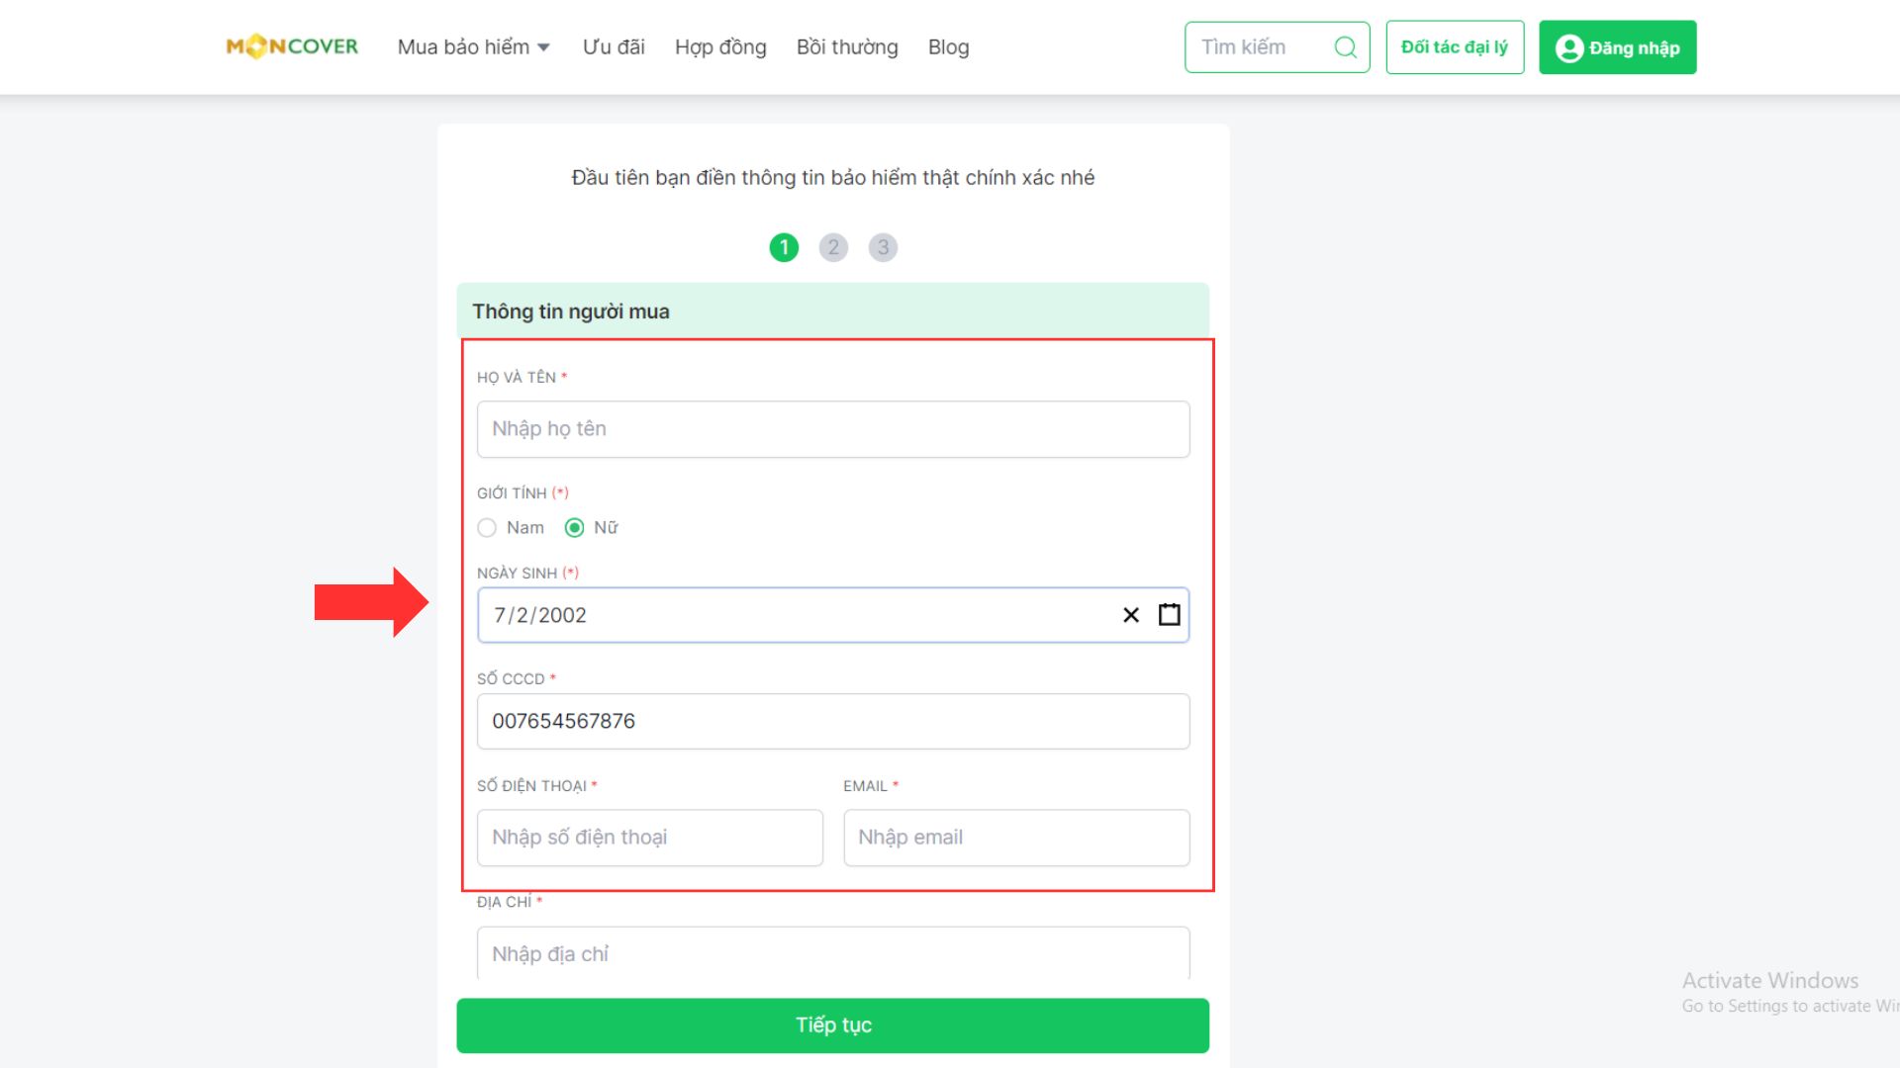Click the Nhập email field
Viewport: 1900px width, 1068px height.
tap(1016, 838)
